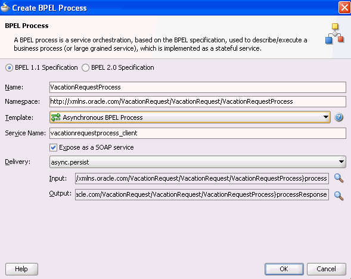Click the 'Template:' label
Image resolution: width=351 pixels, height=279 pixels.
pyautogui.click(x=19, y=117)
